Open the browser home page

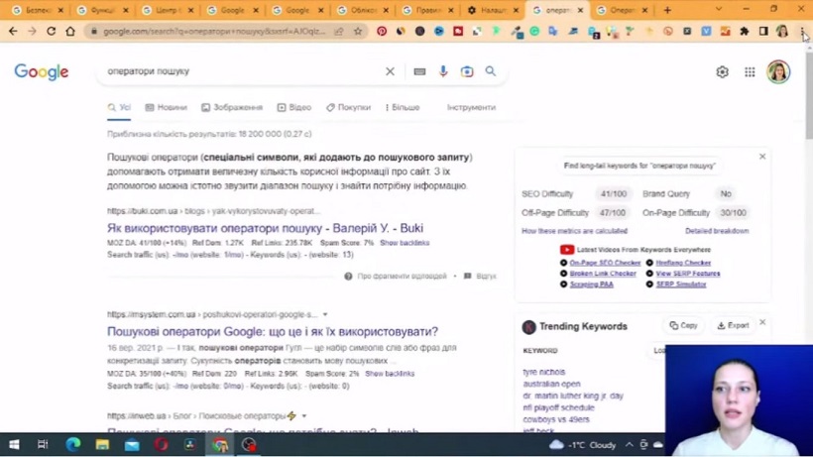[70, 31]
